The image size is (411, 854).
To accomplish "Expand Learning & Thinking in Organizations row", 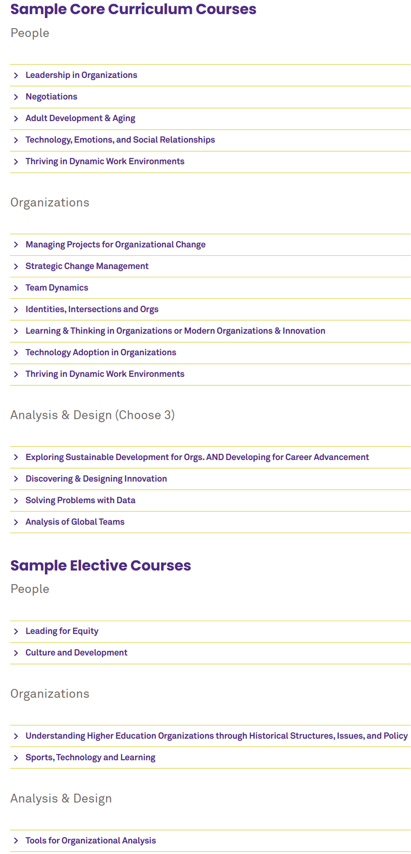I will (x=175, y=331).
